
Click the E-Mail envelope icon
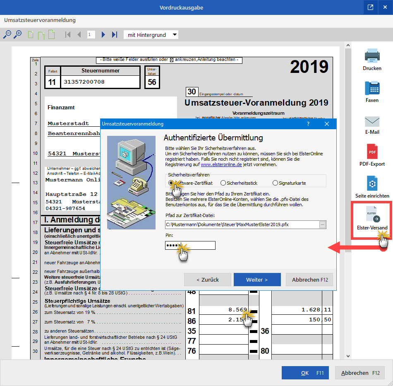372,121
